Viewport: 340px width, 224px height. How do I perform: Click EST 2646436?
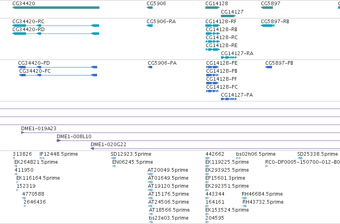click(x=24, y=206)
